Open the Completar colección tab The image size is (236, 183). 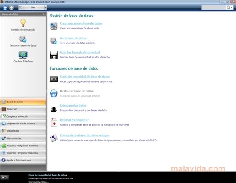tap(23, 116)
